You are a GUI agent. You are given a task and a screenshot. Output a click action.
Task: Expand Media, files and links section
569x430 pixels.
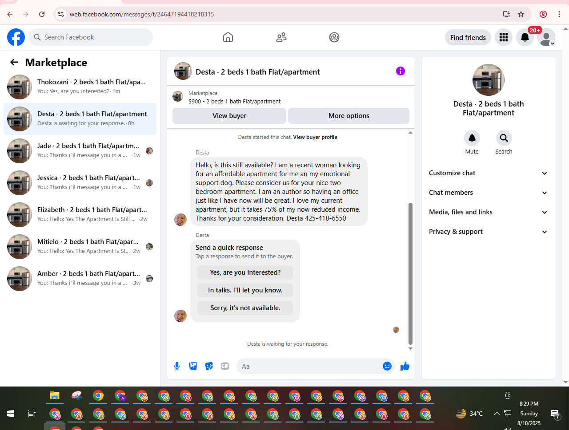pyautogui.click(x=489, y=212)
